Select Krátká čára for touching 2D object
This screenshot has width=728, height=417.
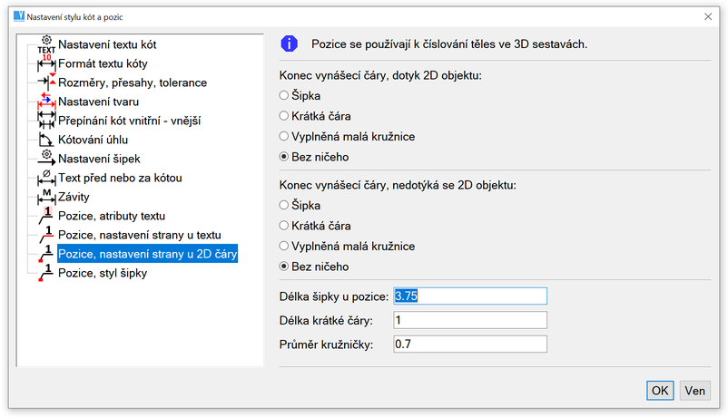(x=285, y=116)
